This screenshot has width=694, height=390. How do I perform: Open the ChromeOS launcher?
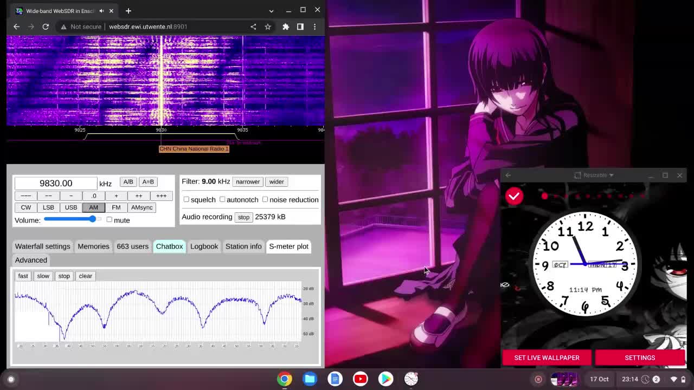[x=11, y=379]
